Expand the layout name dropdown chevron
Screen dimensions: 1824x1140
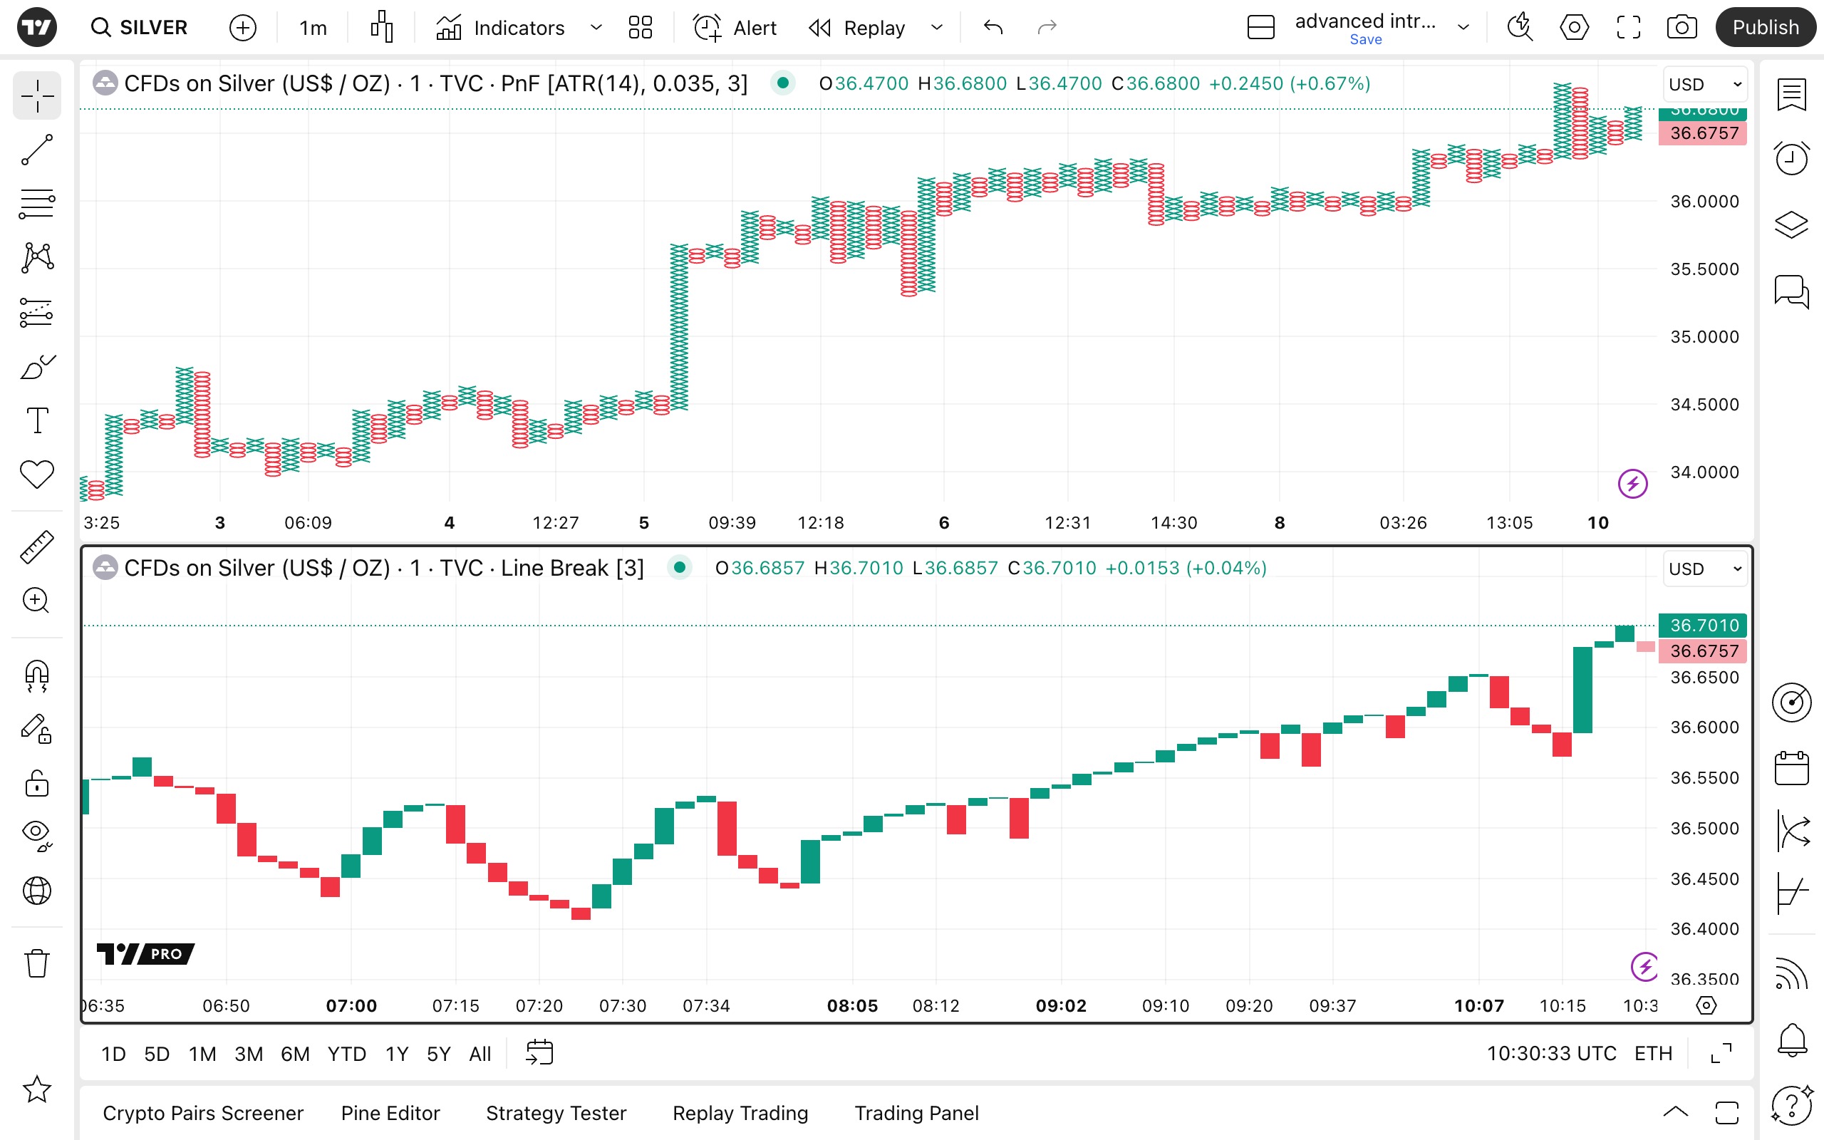coord(1463,28)
